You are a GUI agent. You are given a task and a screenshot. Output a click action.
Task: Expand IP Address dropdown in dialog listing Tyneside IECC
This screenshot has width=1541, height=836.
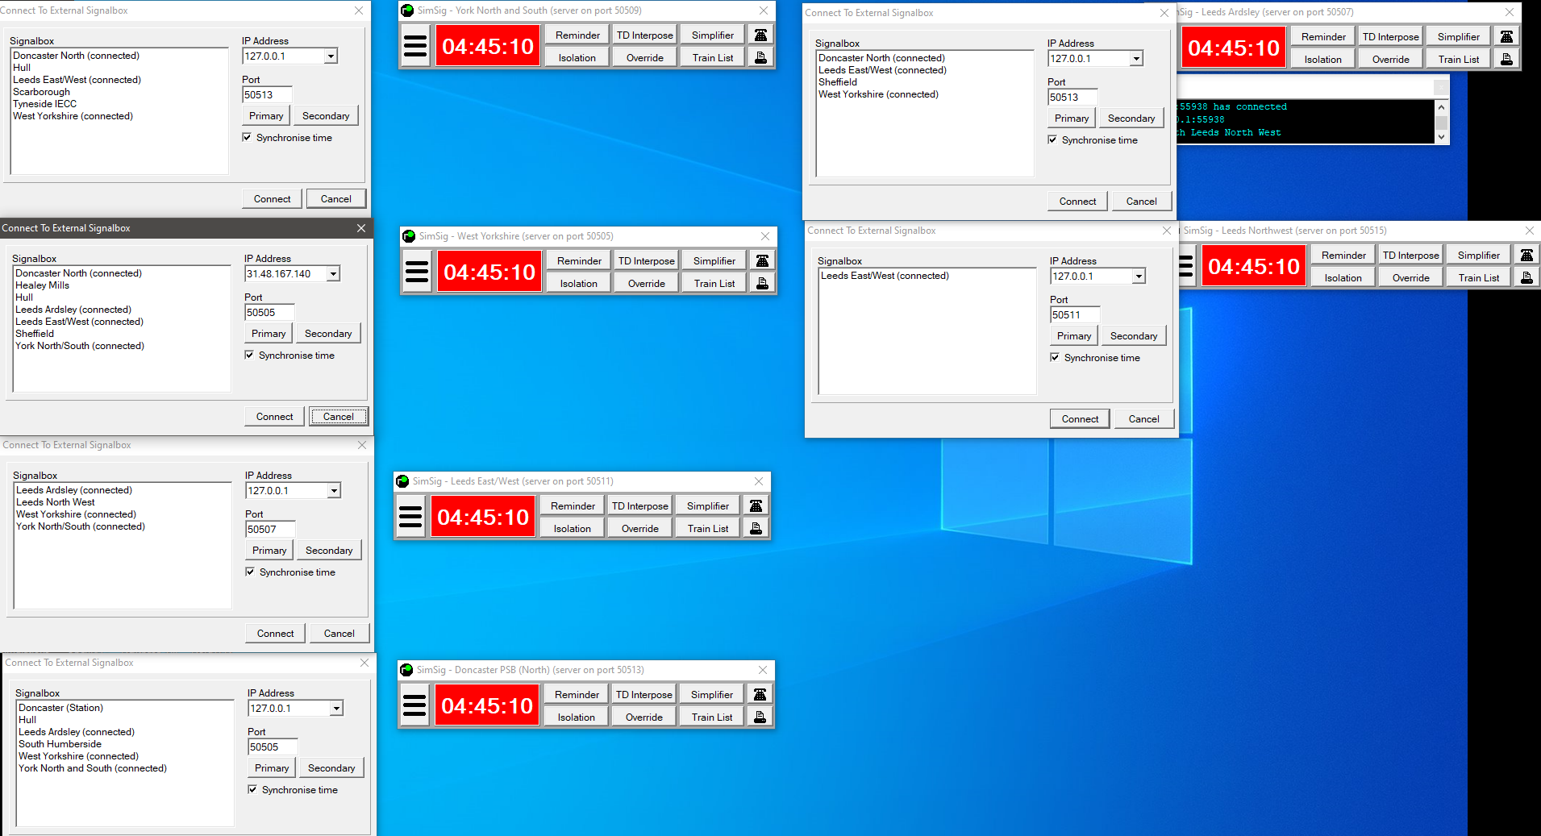(x=331, y=56)
